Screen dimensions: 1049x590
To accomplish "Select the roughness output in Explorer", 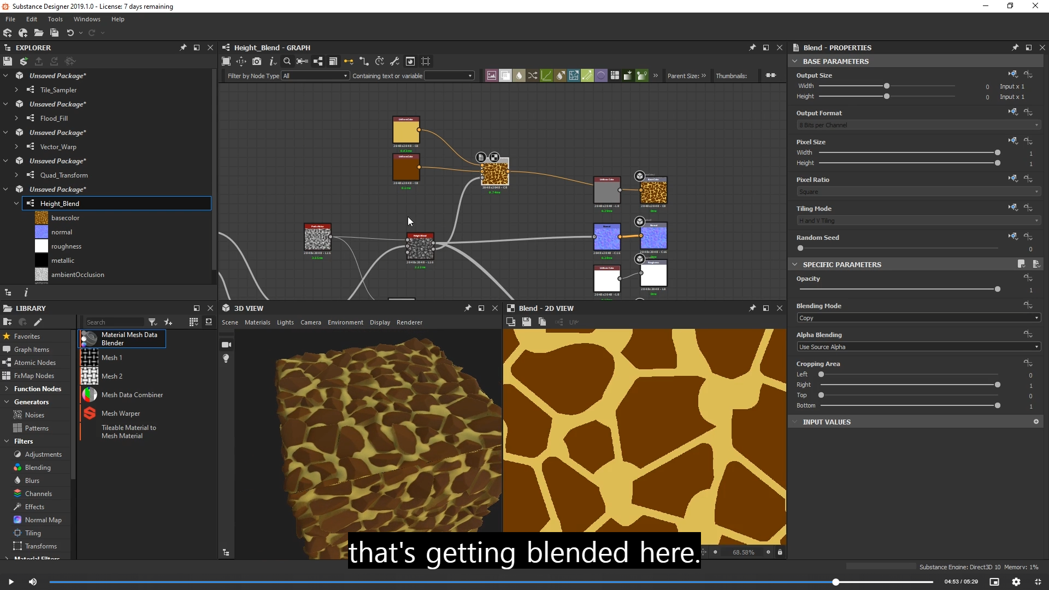I will click(x=66, y=246).
